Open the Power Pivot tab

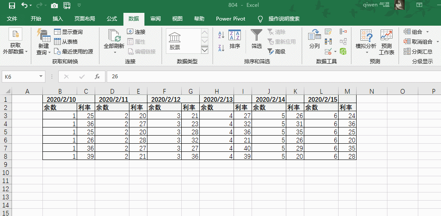230,19
